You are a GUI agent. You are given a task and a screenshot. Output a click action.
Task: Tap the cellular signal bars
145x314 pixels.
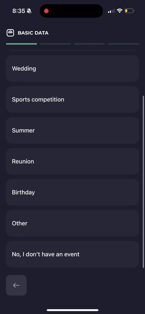pyautogui.click(x=111, y=11)
